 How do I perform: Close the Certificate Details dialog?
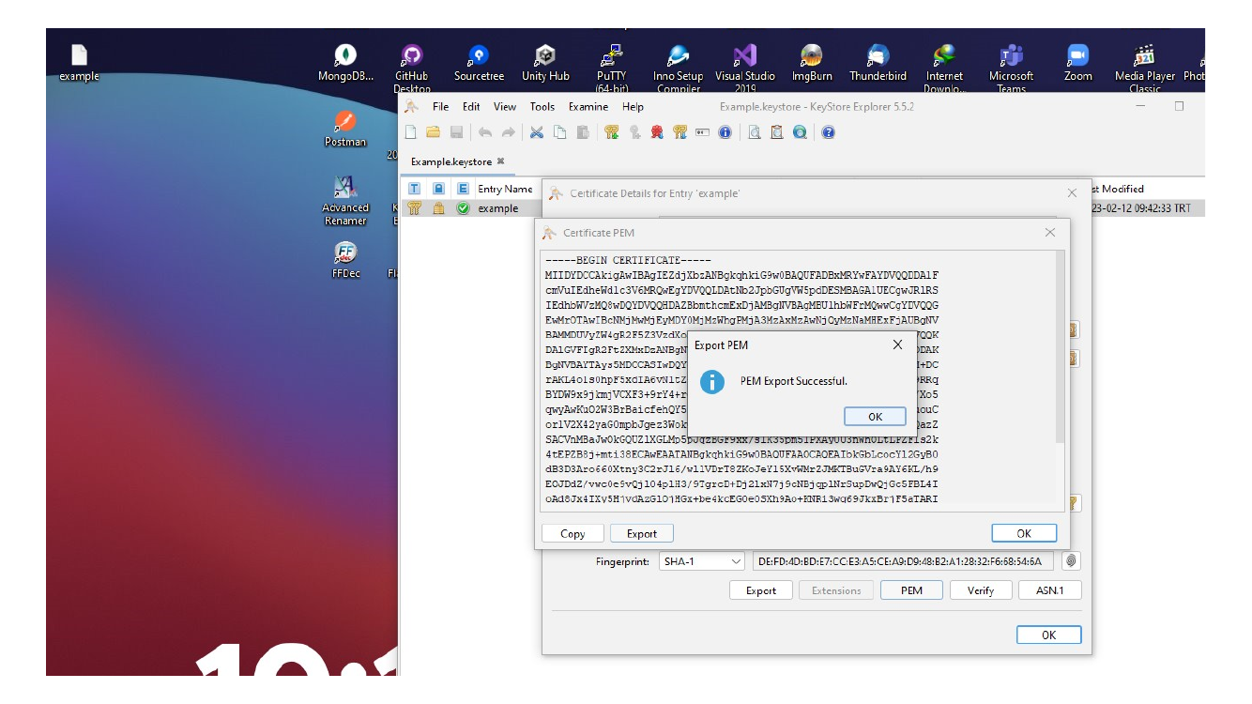(x=1072, y=193)
